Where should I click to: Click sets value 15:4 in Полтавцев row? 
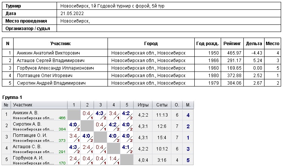point(162,137)
